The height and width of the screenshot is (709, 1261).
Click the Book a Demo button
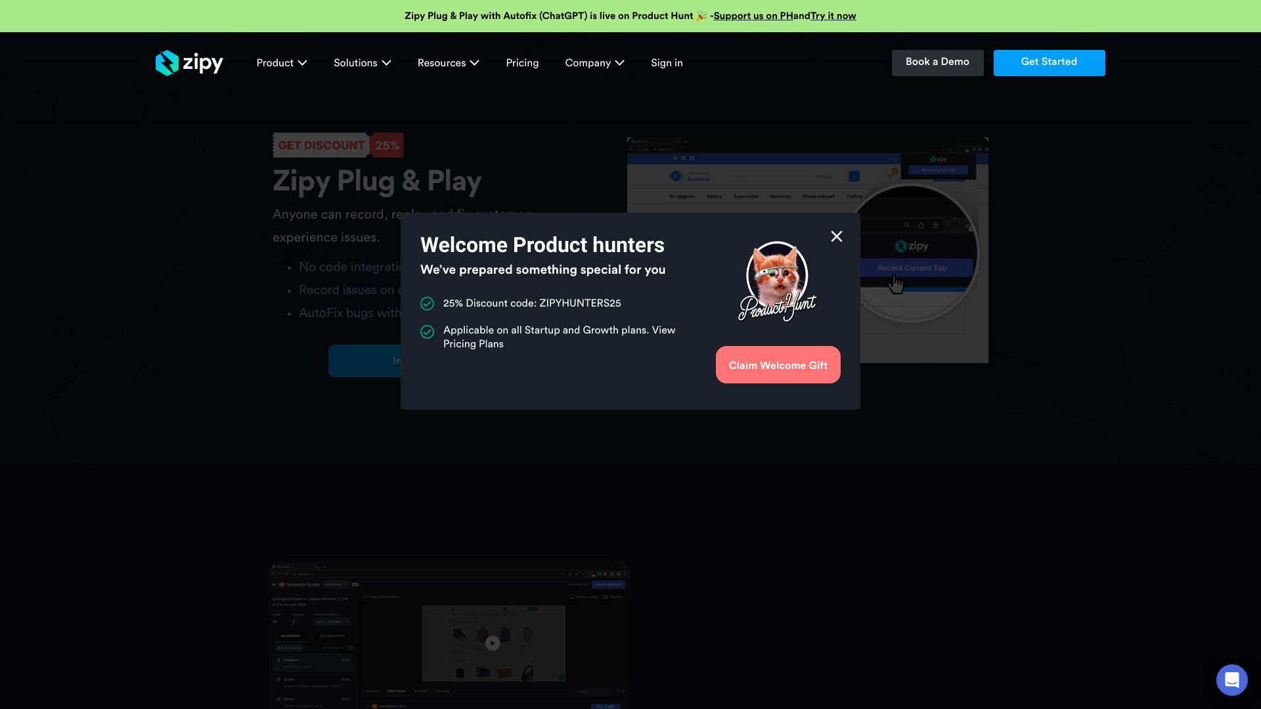pyautogui.click(x=937, y=62)
